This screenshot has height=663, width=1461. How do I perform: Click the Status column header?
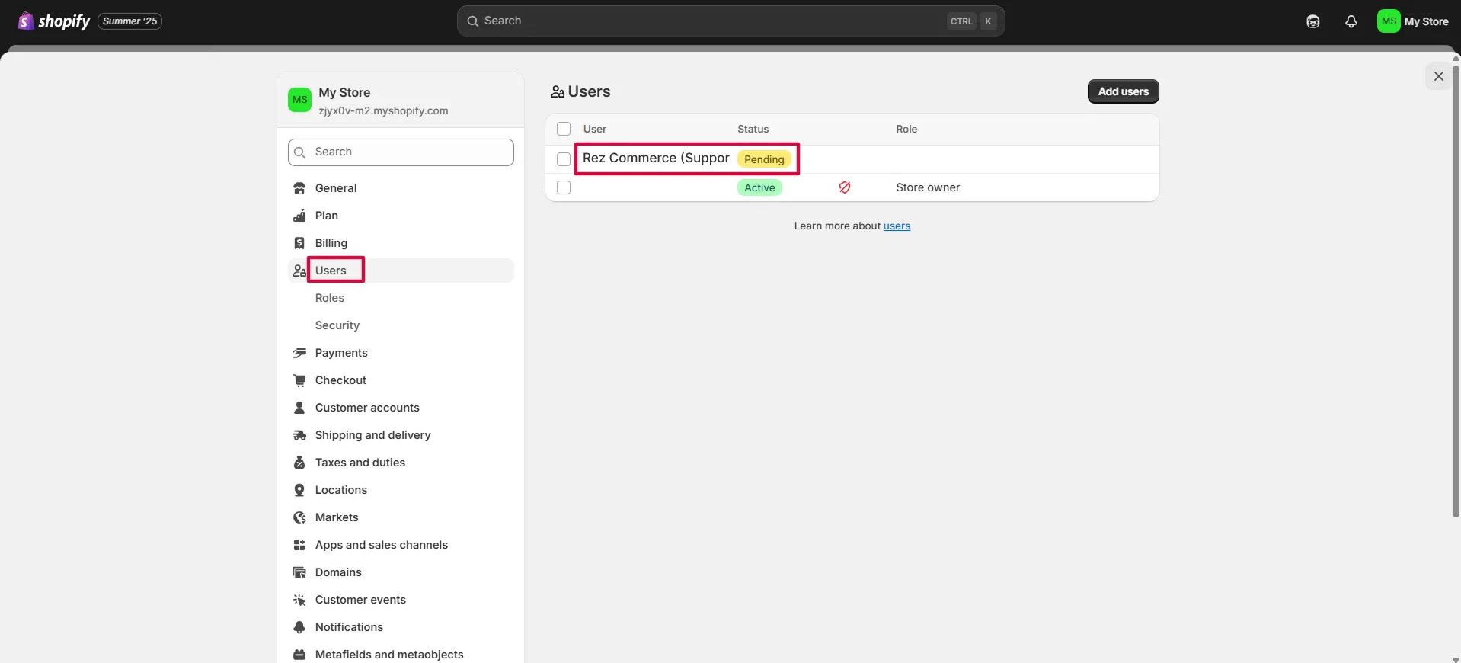[x=753, y=129]
